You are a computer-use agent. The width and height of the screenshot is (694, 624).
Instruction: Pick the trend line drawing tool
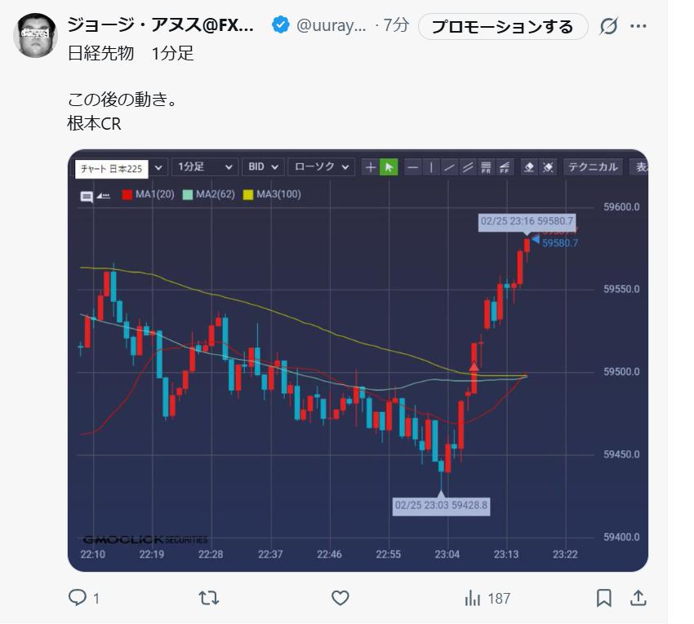coord(449,167)
